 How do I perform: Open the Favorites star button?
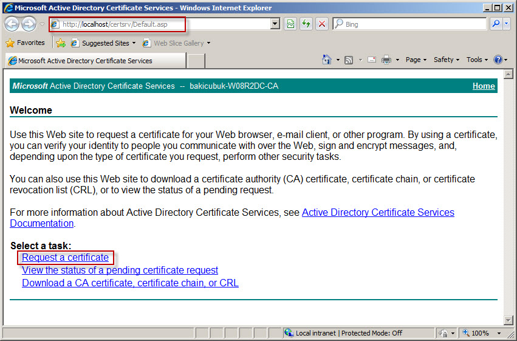click(25, 43)
